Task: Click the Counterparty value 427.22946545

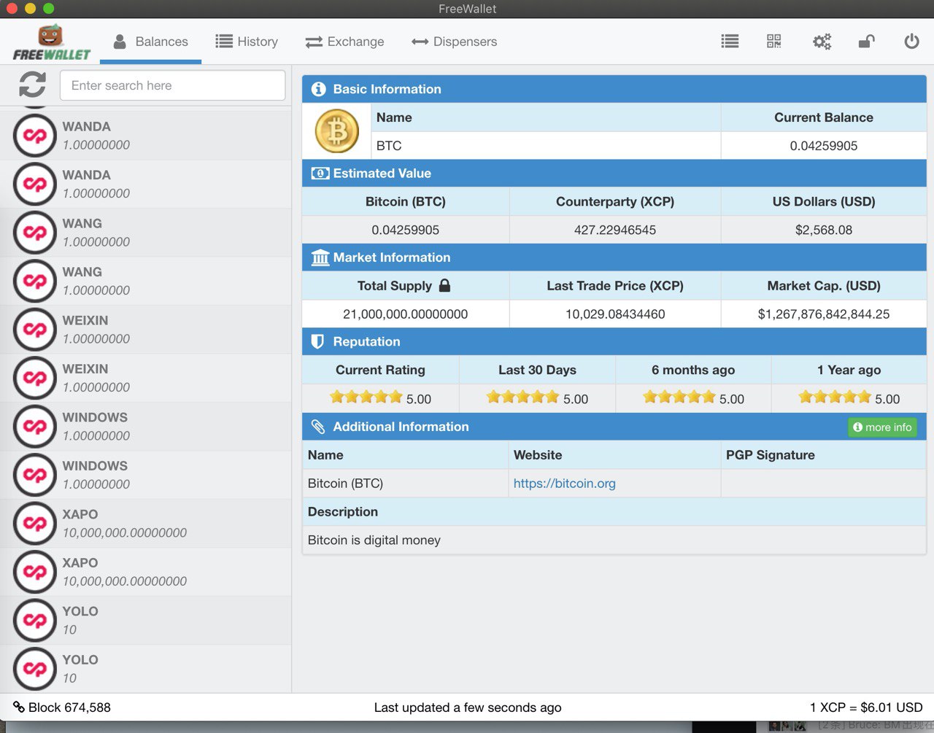Action: click(x=615, y=230)
